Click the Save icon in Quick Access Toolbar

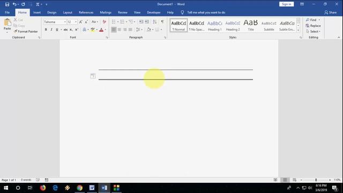coord(7,4)
